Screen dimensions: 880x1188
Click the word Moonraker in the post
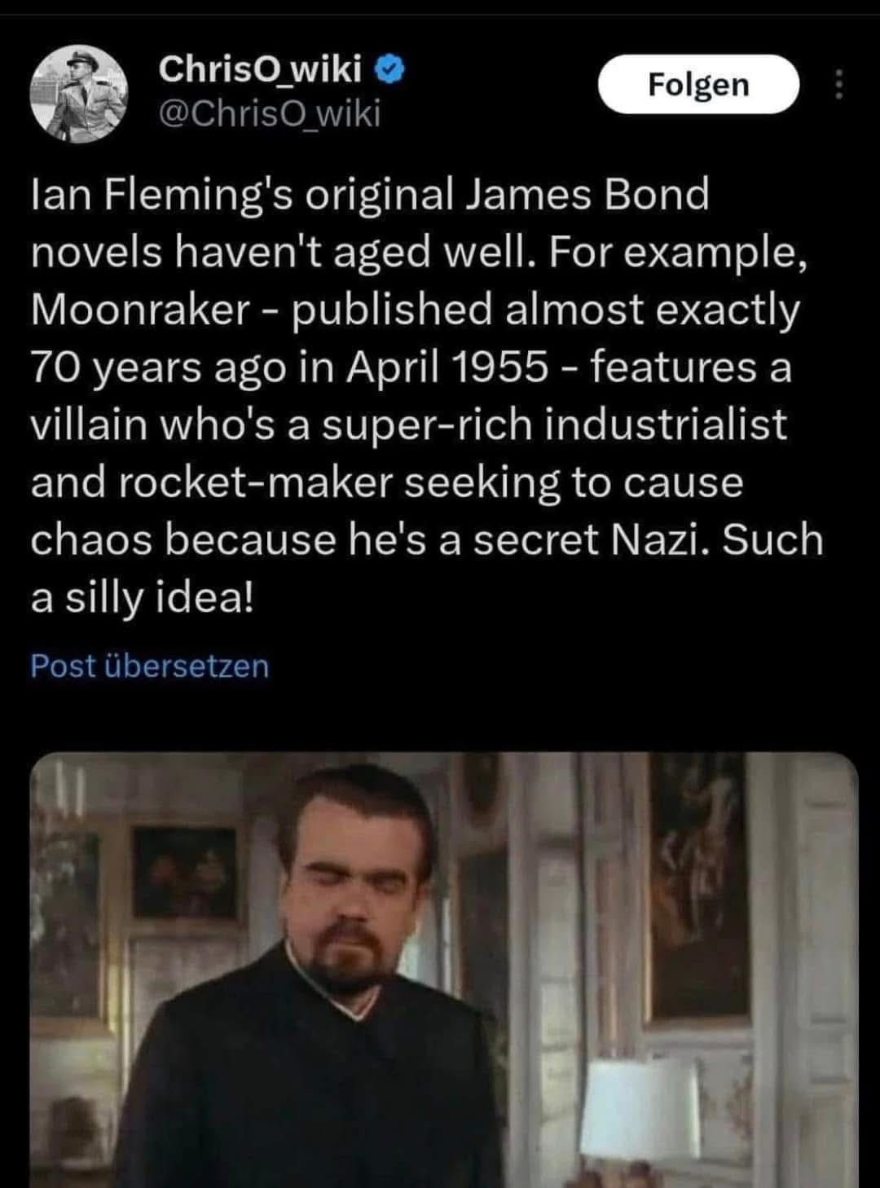coord(140,310)
